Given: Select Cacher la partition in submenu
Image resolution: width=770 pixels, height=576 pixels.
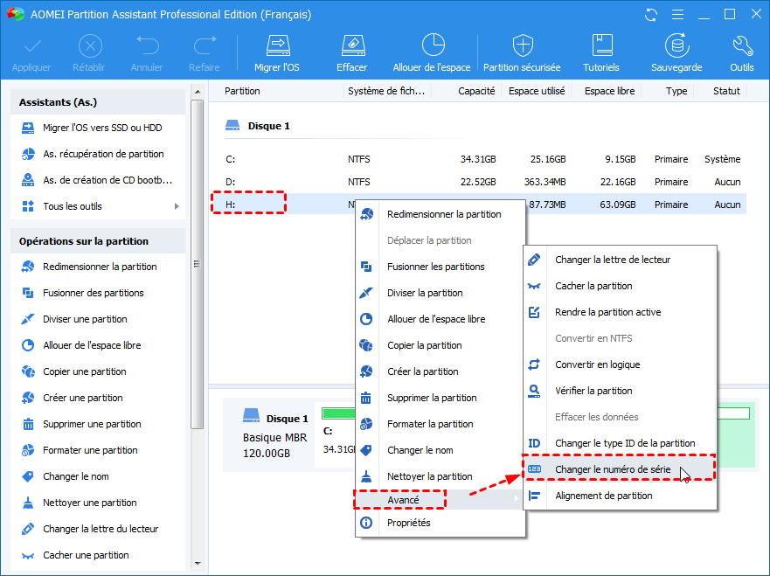Looking at the screenshot, I should click(x=620, y=286).
